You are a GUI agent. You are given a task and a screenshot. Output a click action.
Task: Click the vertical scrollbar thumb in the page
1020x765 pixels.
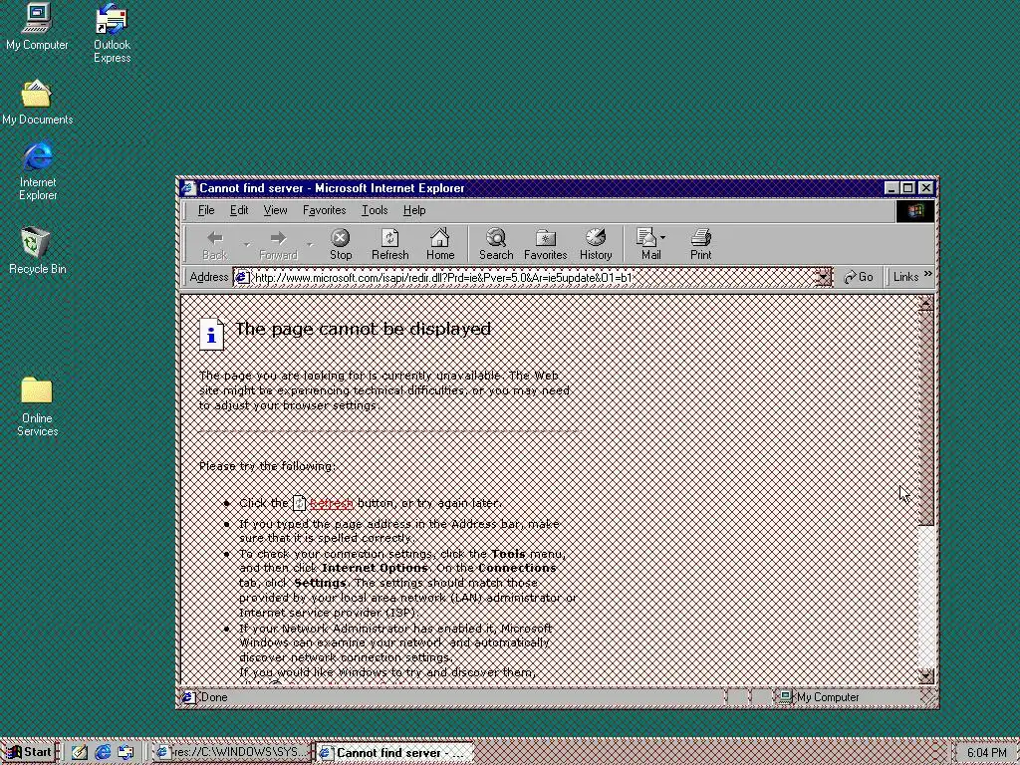click(x=925, y=417)
